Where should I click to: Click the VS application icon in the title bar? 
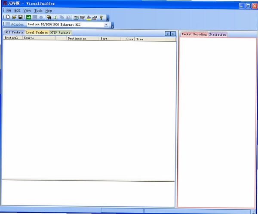[5, 3]
